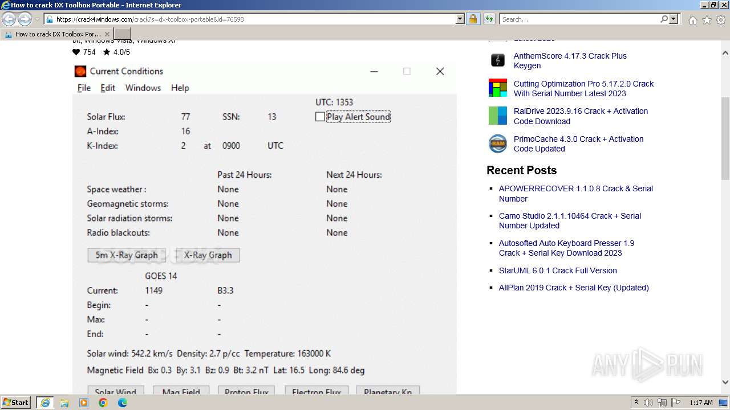730x410 pixels.
Task: Open the Edit menu
Action: pyautogui.click(x=108, y=88)
